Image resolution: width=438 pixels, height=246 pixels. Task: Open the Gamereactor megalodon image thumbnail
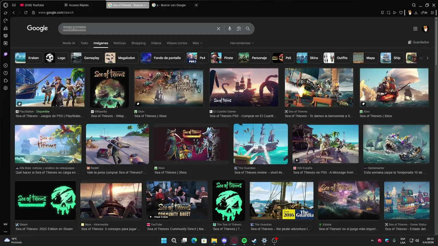[x=396, y=144]
